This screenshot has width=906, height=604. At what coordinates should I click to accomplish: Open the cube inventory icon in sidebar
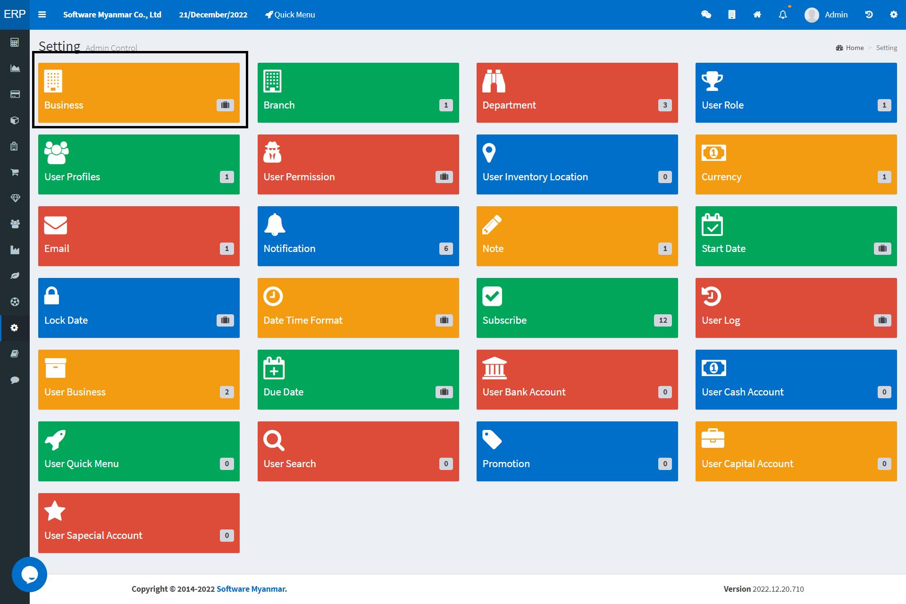[15, 120]
